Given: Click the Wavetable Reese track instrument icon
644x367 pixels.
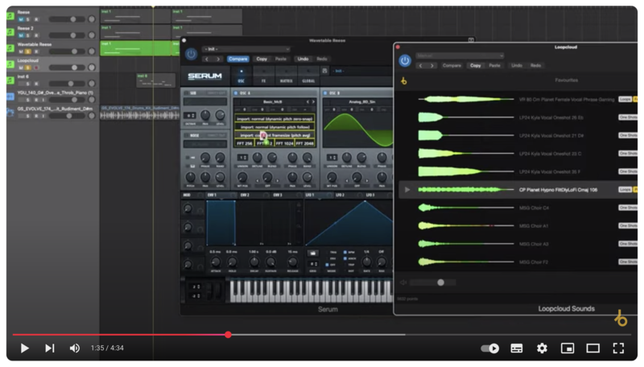Looking at the screenshot, I should [10, 48].
